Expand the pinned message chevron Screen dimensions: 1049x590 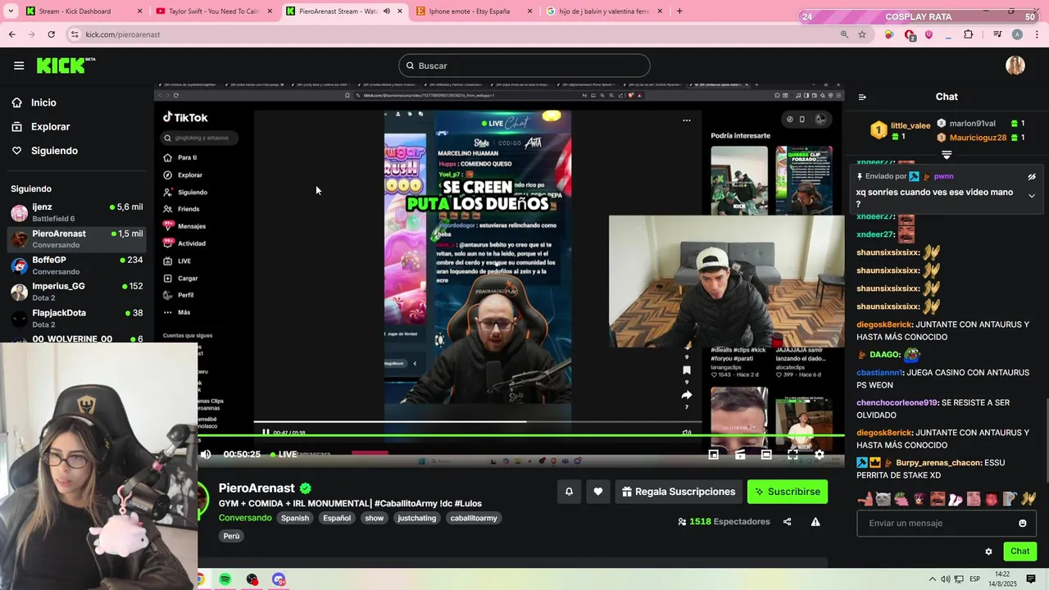point(1032,196)
